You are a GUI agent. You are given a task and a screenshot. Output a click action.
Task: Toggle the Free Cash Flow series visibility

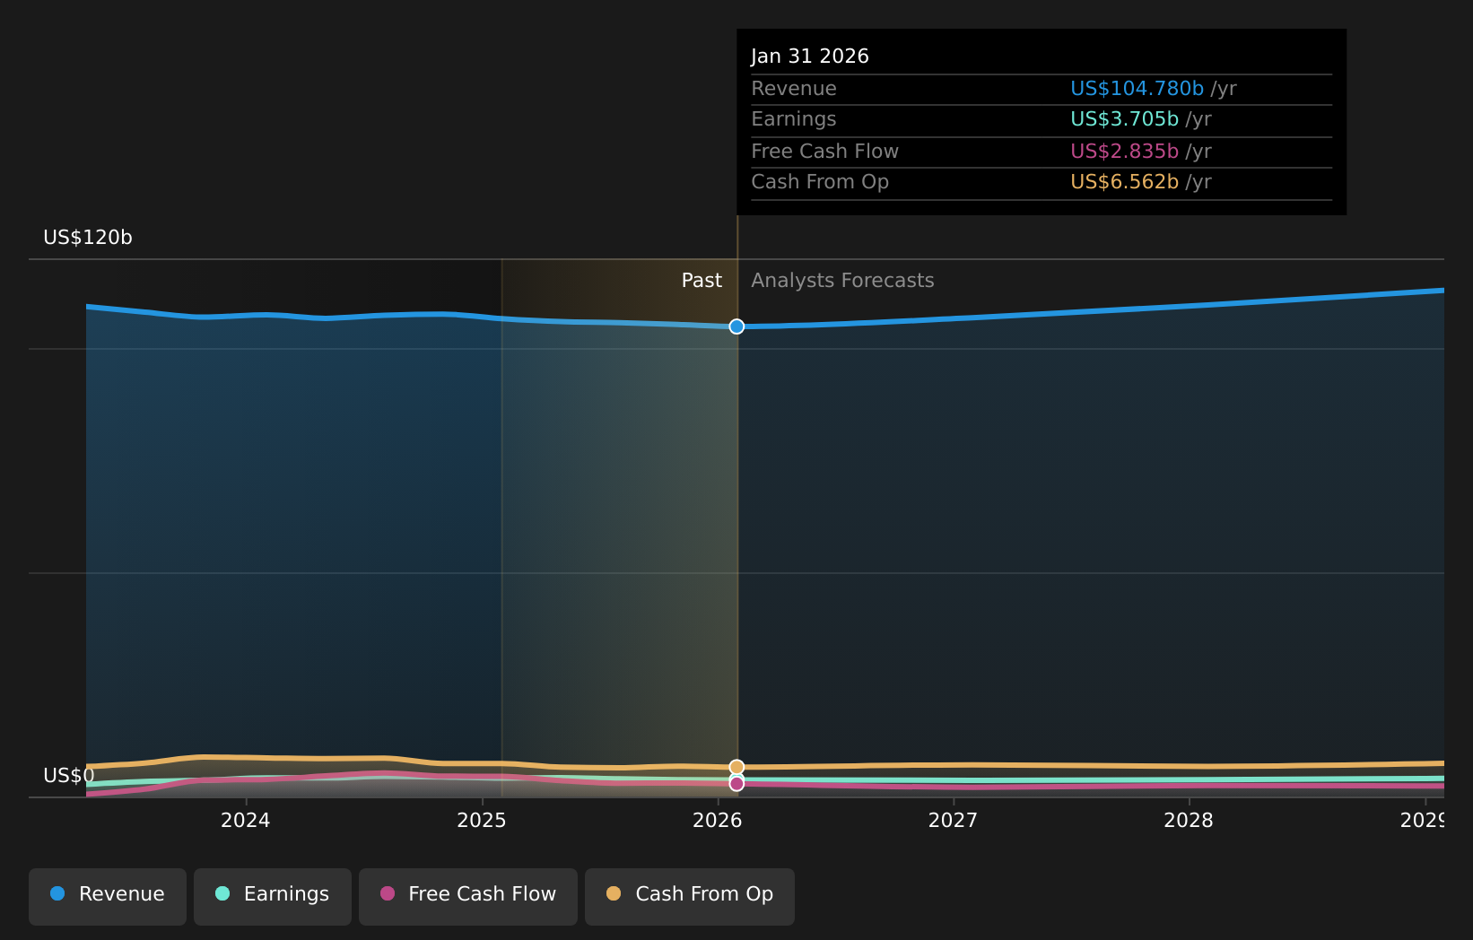pos(467,894)
